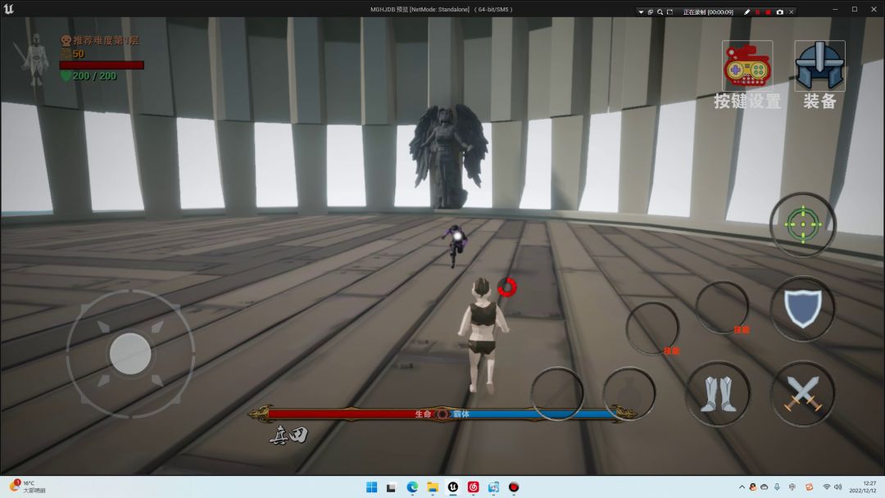Tap the crossed swords attack button
Screen dimensions: 885x498
tap(801, 394)
